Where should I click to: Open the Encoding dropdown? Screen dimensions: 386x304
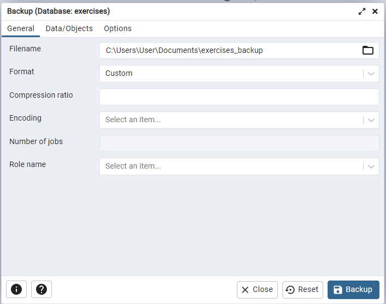tap(371, 120)
